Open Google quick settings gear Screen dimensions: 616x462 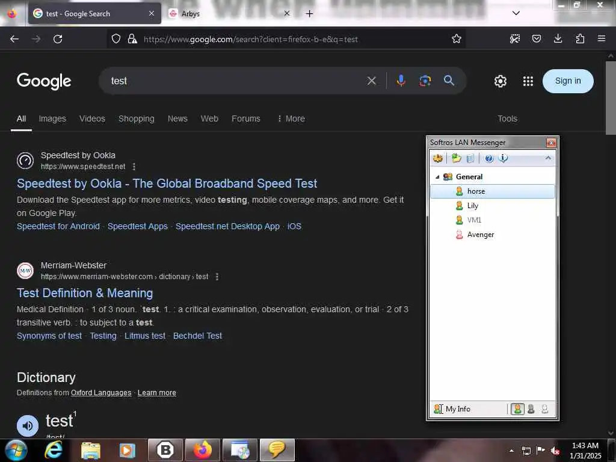click(500, 81)
